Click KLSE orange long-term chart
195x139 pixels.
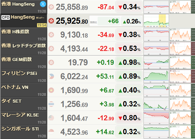coord(182,118)
